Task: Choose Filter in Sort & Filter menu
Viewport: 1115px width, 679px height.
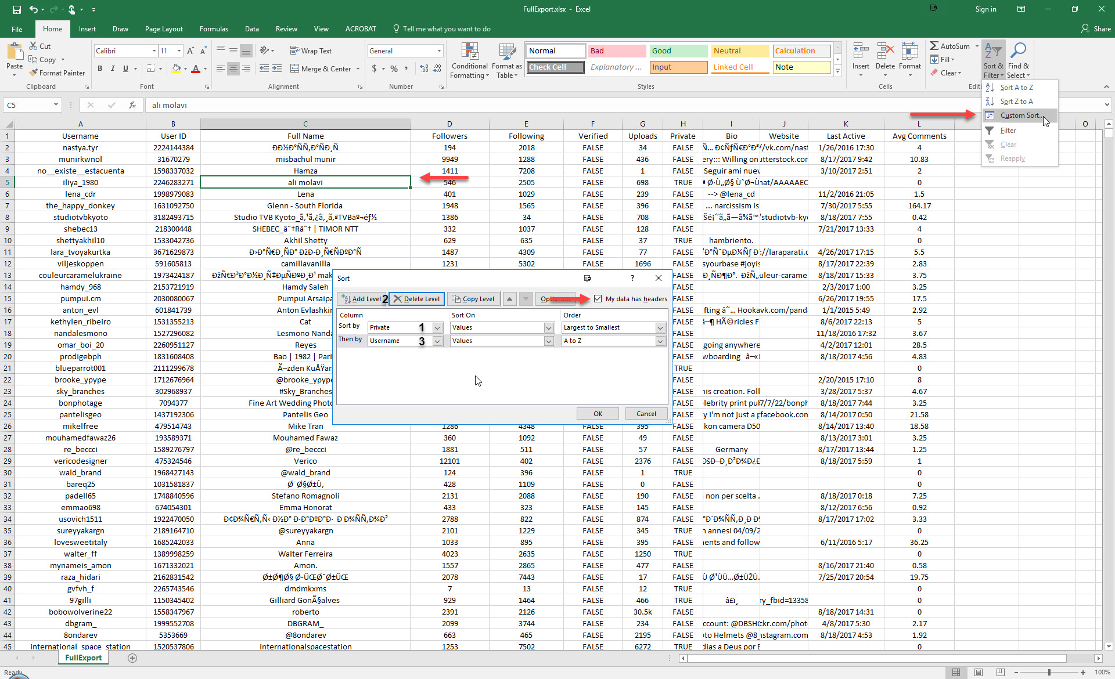Action: (x=1020, y=131)
